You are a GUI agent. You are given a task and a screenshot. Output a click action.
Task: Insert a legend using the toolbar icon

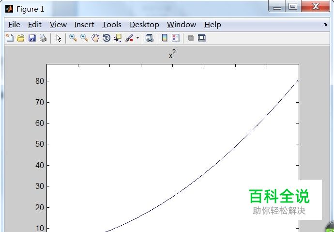coord(176,38)
